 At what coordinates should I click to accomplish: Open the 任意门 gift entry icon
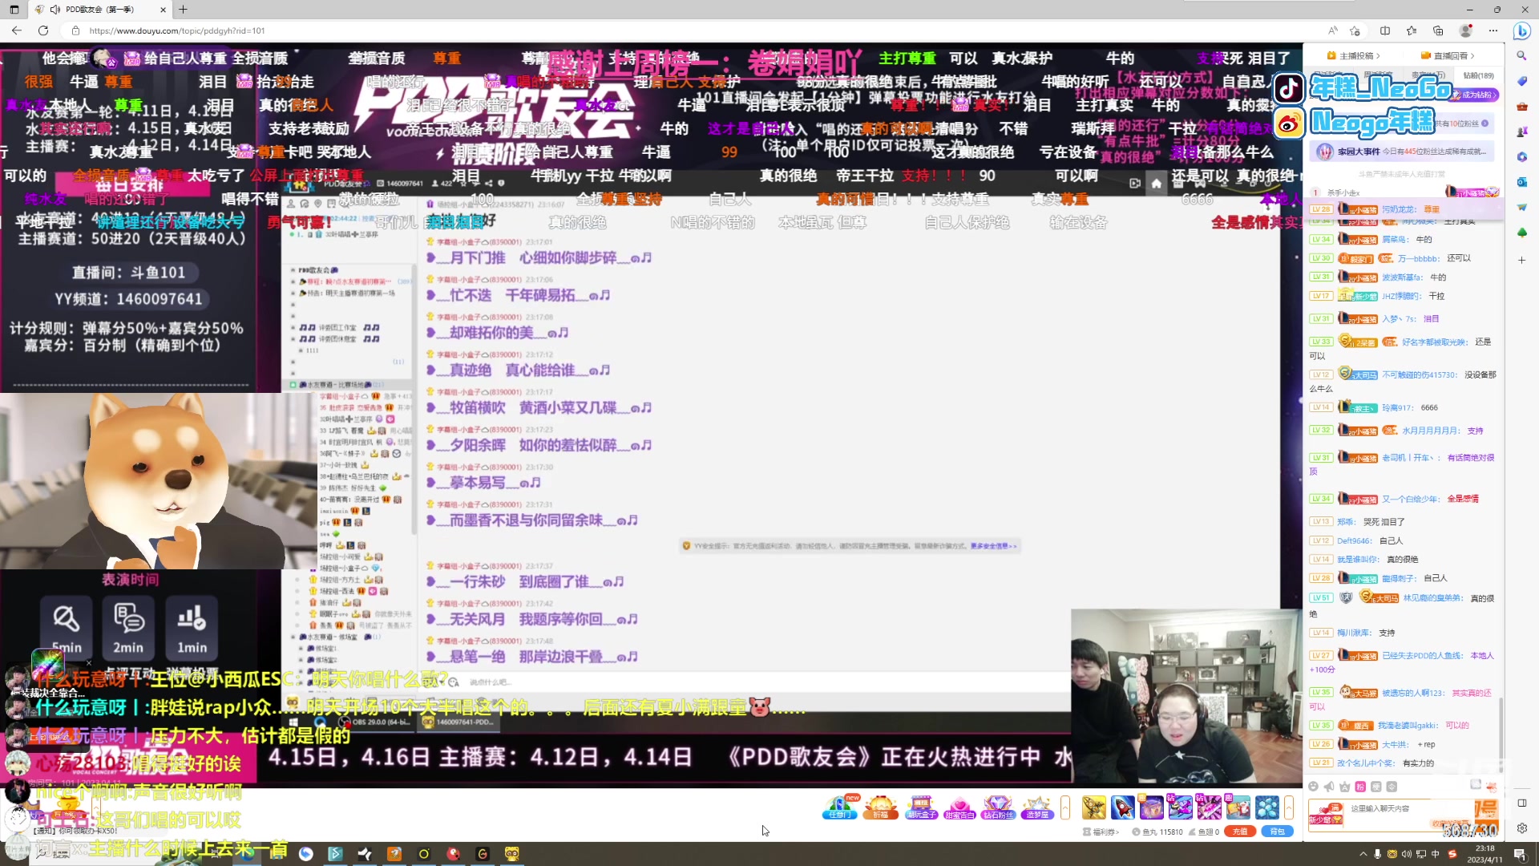click(x=839, y=807)
